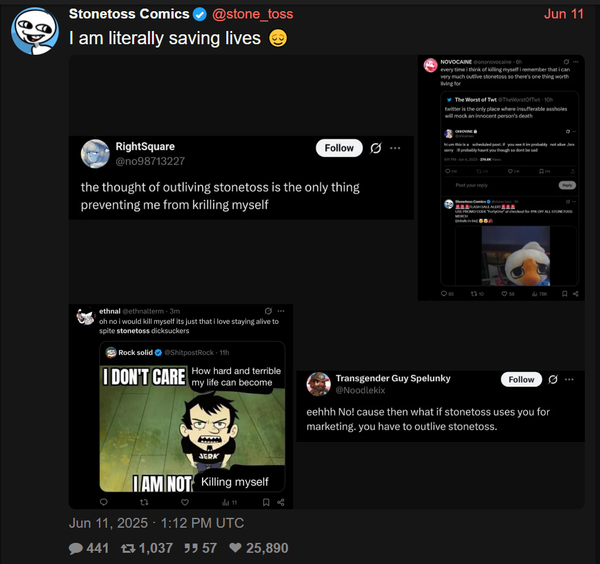600x564 pixels.
Task: Open the @stone_toss handle link
Action: point(253,14)
